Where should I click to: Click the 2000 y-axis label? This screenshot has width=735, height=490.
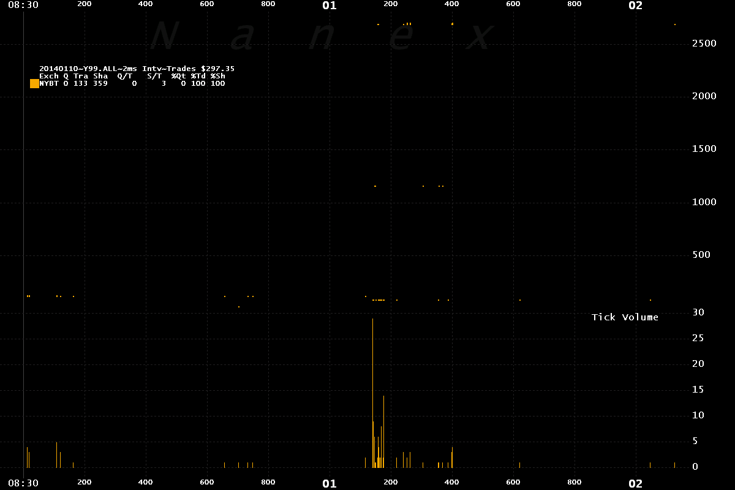pos(704,96)
